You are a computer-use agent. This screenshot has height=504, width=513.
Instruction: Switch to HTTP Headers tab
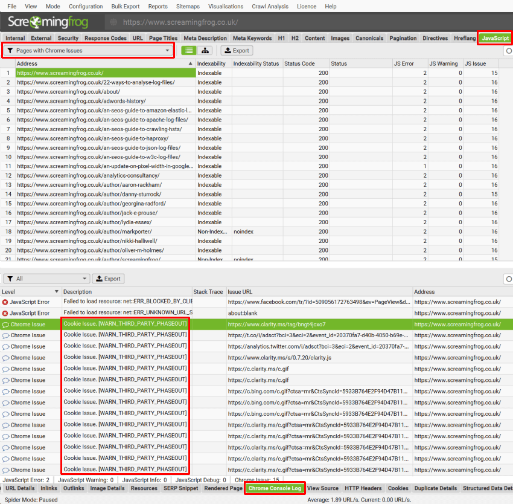point(363,488)
